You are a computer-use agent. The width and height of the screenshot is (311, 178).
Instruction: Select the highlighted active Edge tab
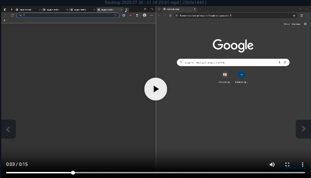(109, 10)
